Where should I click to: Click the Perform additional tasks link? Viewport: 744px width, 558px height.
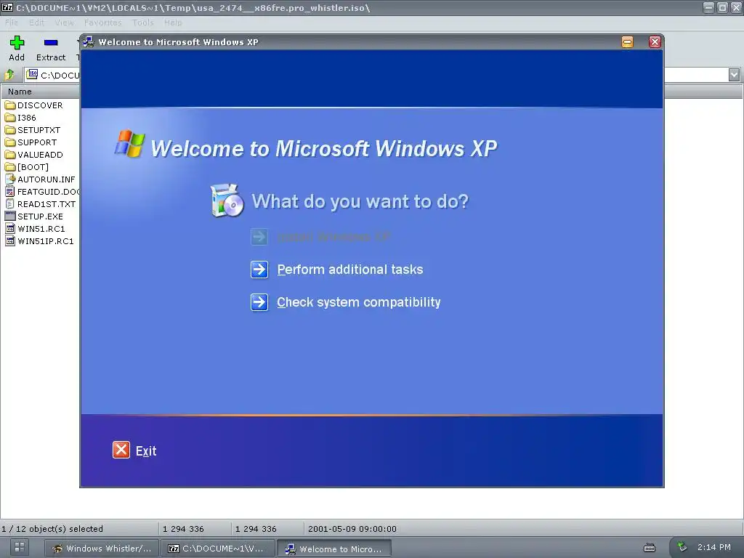(x=350, y=270)
